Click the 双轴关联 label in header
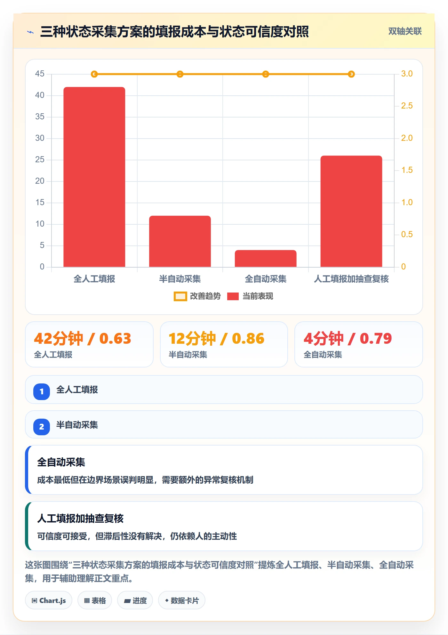Screen dimensions: 448x635 coord(405,31)
